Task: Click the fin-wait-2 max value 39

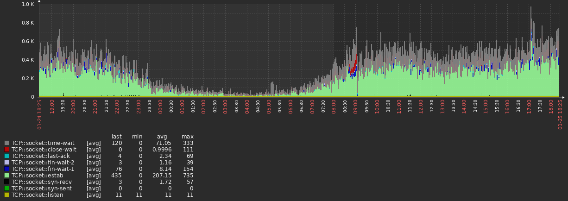Action: [190, 163]
